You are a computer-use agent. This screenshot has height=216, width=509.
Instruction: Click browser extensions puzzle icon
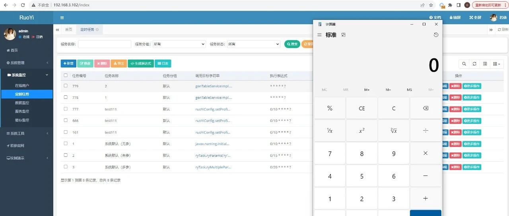click(x=450, y=5)
